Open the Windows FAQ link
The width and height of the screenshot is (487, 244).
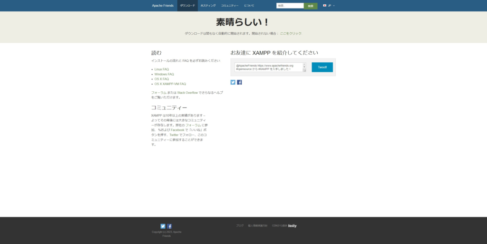click(164, 74)
